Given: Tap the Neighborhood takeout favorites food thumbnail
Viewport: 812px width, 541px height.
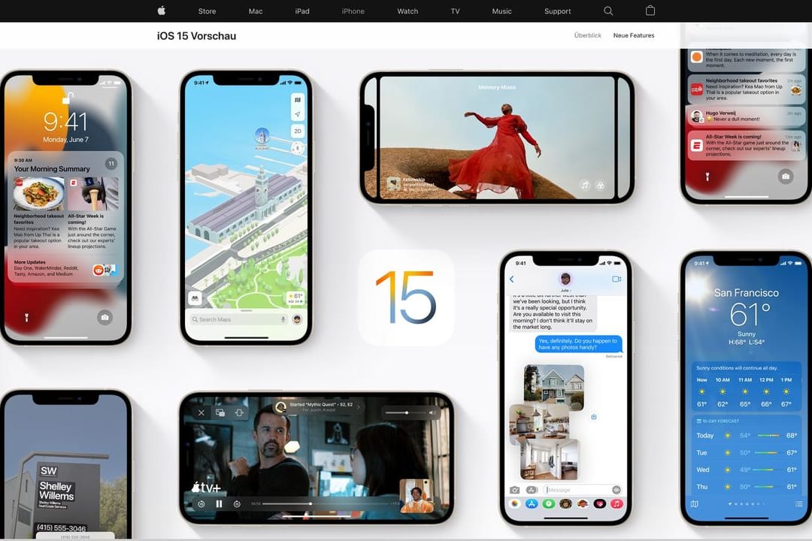Looking at the screenshot, I should (39, 193).
